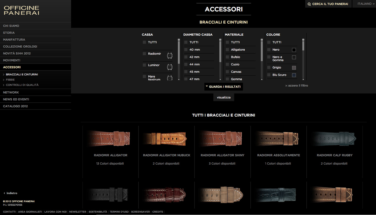
Task: Enable the Alligatore material checkbox
Action: tap(227, 50)
